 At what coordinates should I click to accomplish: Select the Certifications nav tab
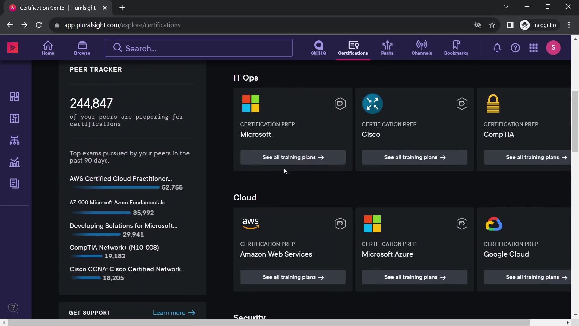click(353, 48)
